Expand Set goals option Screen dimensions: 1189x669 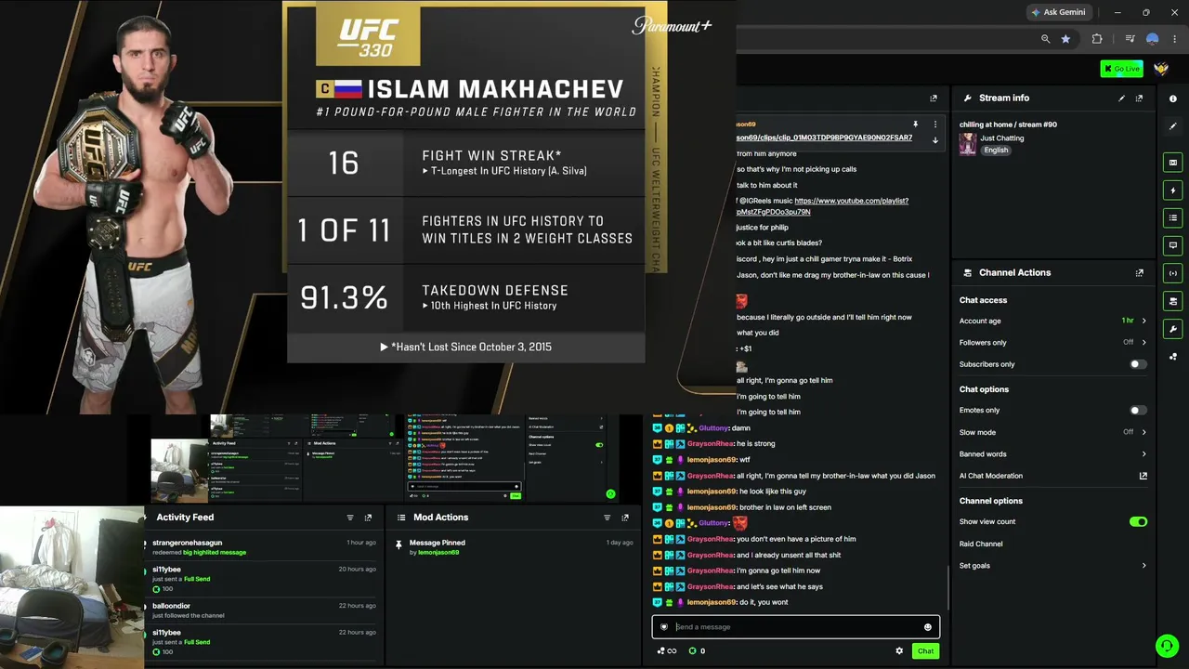[x=1052, y=566]
